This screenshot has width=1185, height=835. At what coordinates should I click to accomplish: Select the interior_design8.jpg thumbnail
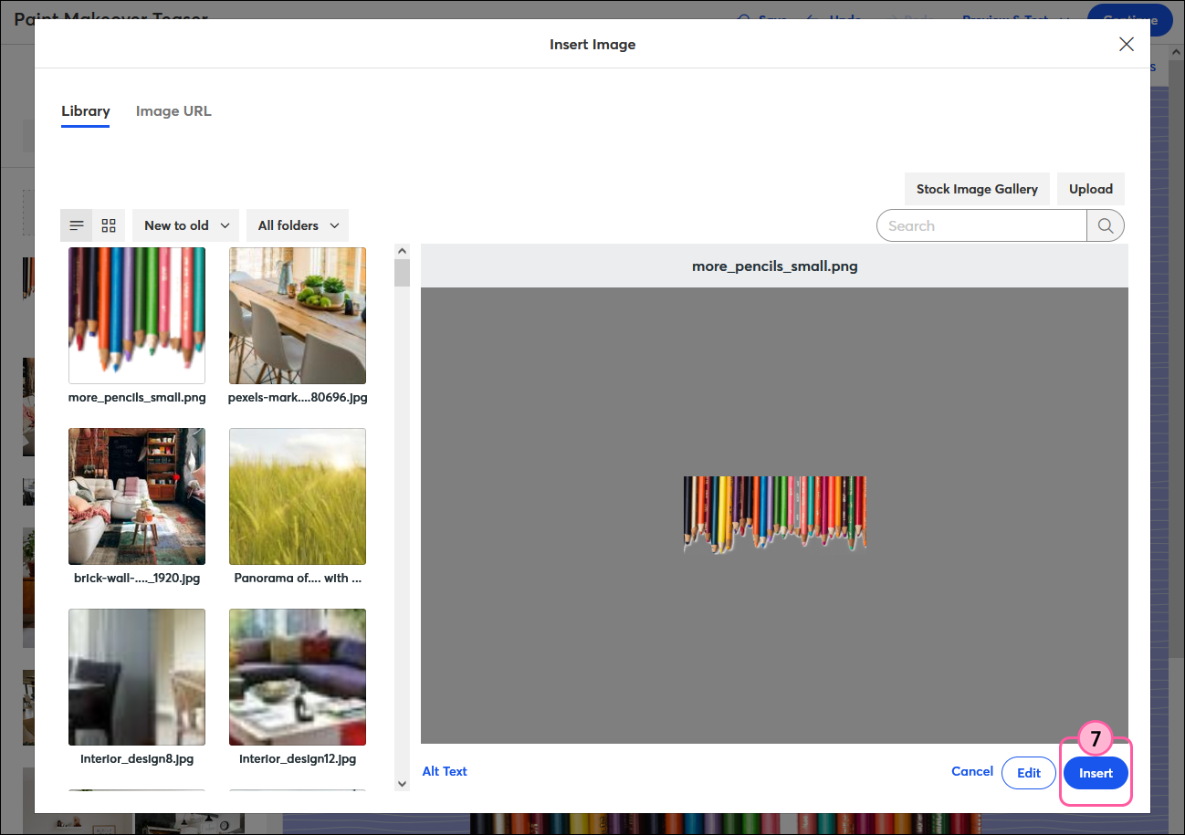click(137, 677)
